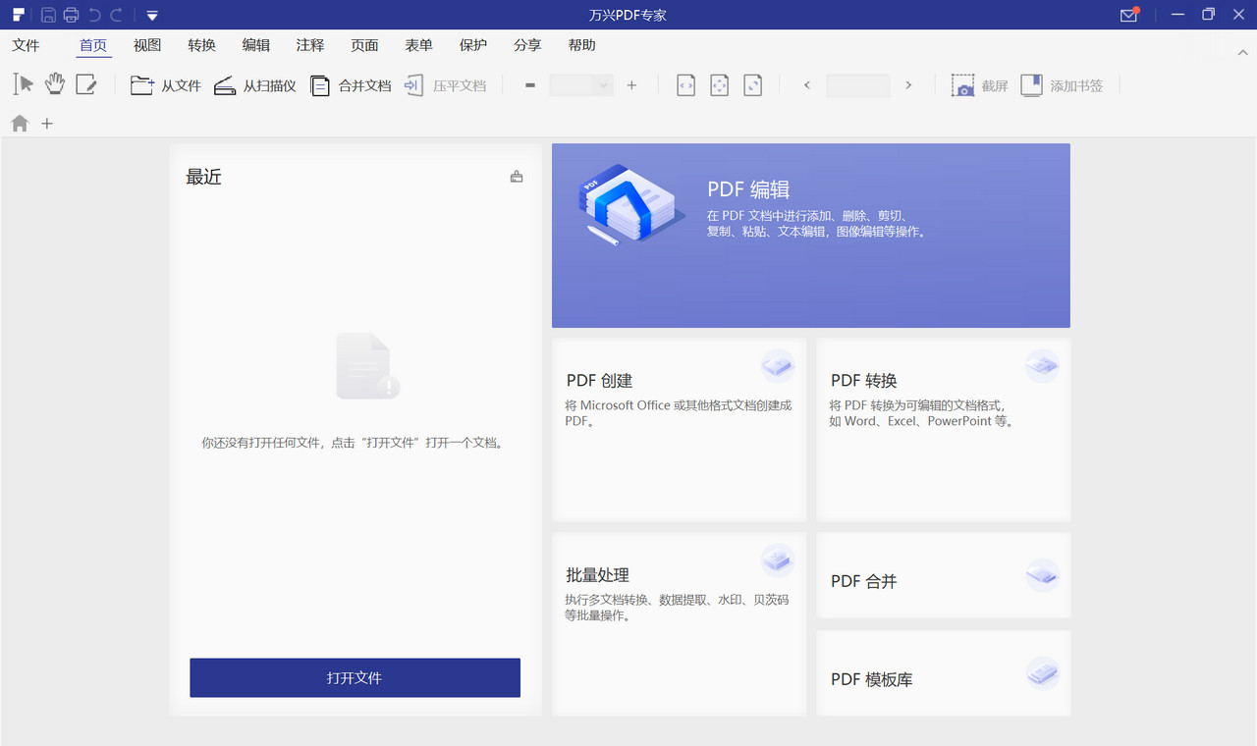Click the PDF 转换 card icon
1257x746 pixels.
point(1043,366)
